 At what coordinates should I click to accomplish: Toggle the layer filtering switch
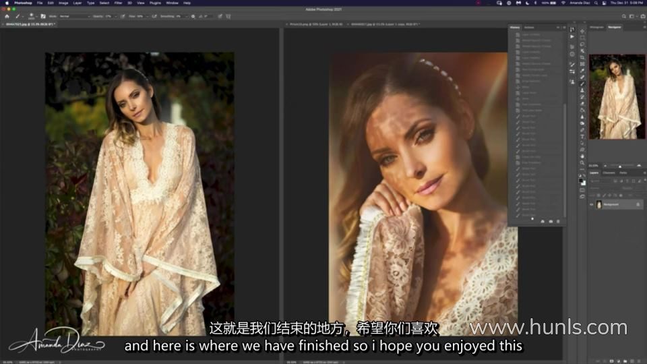[x=645, y=181]
